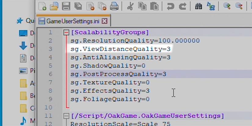252x126 pixels.
Task: Zoom in using the magnifier plus icon
Action: click(x=227, y=6)
